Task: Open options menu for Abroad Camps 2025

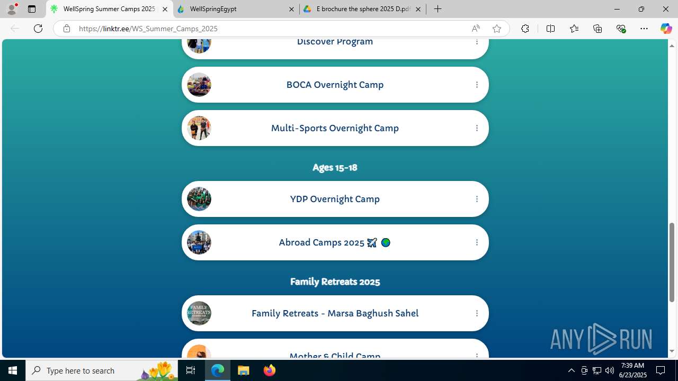Action: 477,242
